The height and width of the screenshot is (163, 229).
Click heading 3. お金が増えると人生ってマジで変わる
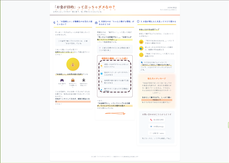pyautogui.click(x=158, y=21)
